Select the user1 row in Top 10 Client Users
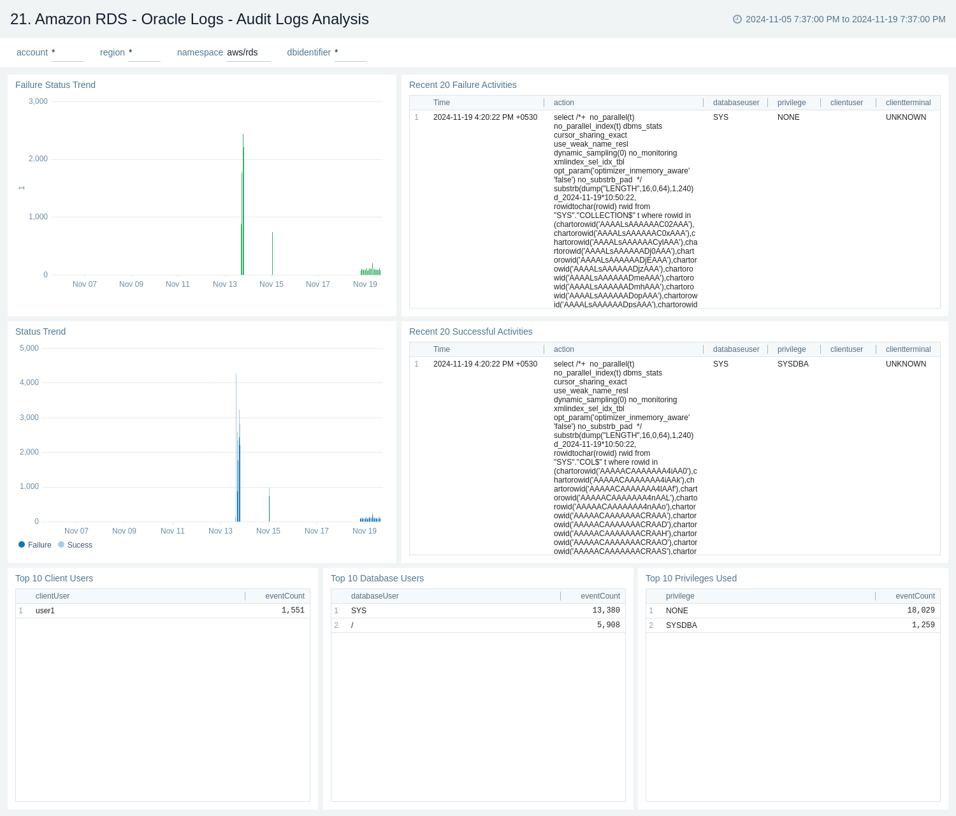Image resolution: width=956 pixels, height=816 pixels. point(45,610)
